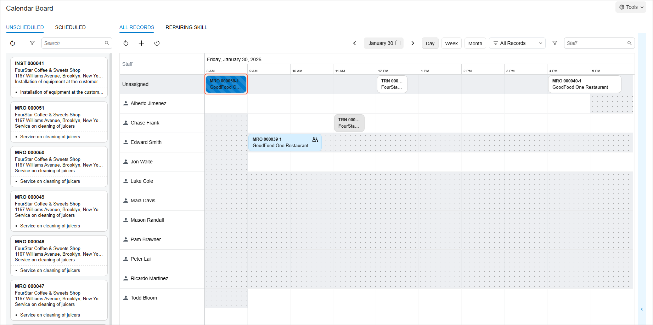Select the MRO 000051 order card
Viewport: 653px width, 325px height.
(59, 122)
